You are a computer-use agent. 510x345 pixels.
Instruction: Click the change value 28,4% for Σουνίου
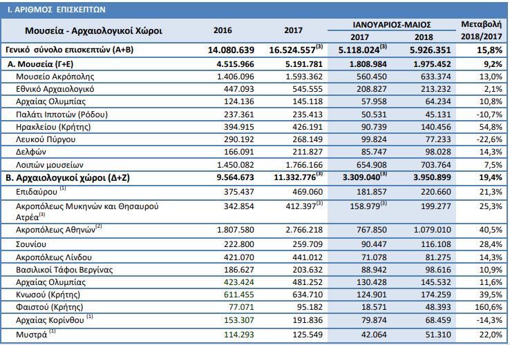tap(491, 244)
